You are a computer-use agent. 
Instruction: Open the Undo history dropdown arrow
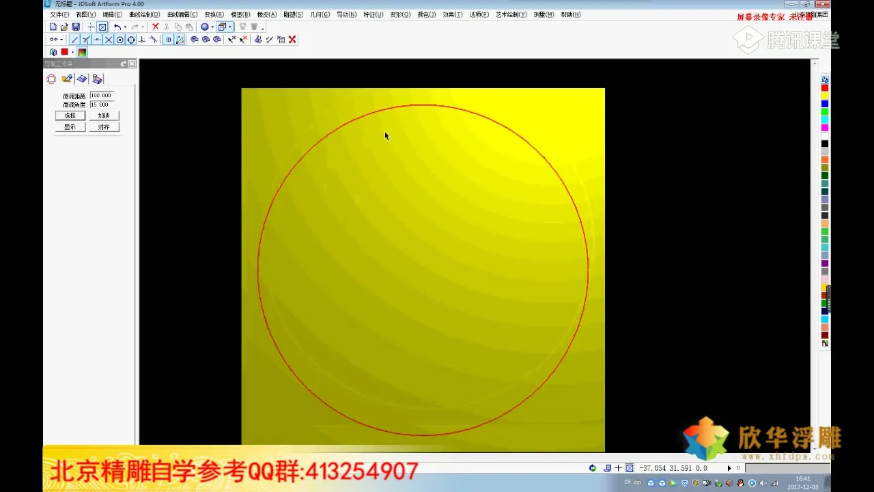126,27
